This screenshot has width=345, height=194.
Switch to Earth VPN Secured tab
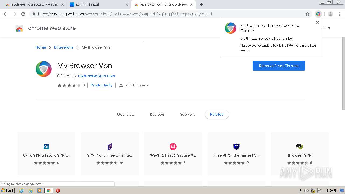pos(34,5)
